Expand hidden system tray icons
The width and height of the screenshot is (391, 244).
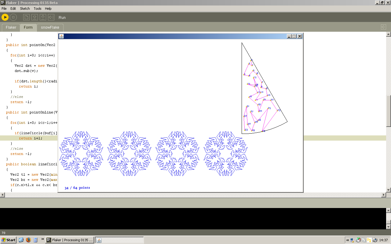coord(348,240)
